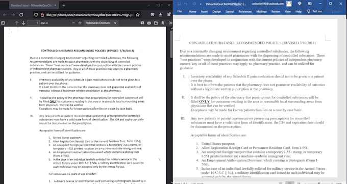347x184 pixels.
Task: Click the Word zoom slider
Action: (x=318, y=183)
